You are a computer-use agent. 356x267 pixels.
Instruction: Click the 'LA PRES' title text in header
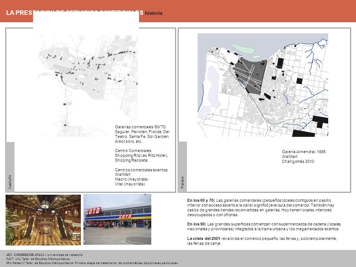click(x=20, y=13)
